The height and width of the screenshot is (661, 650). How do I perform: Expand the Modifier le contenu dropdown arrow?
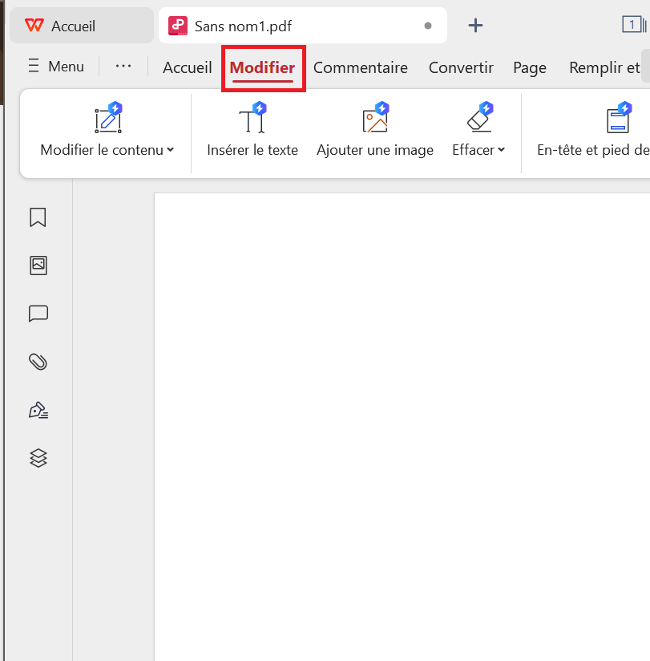point(170,150)
